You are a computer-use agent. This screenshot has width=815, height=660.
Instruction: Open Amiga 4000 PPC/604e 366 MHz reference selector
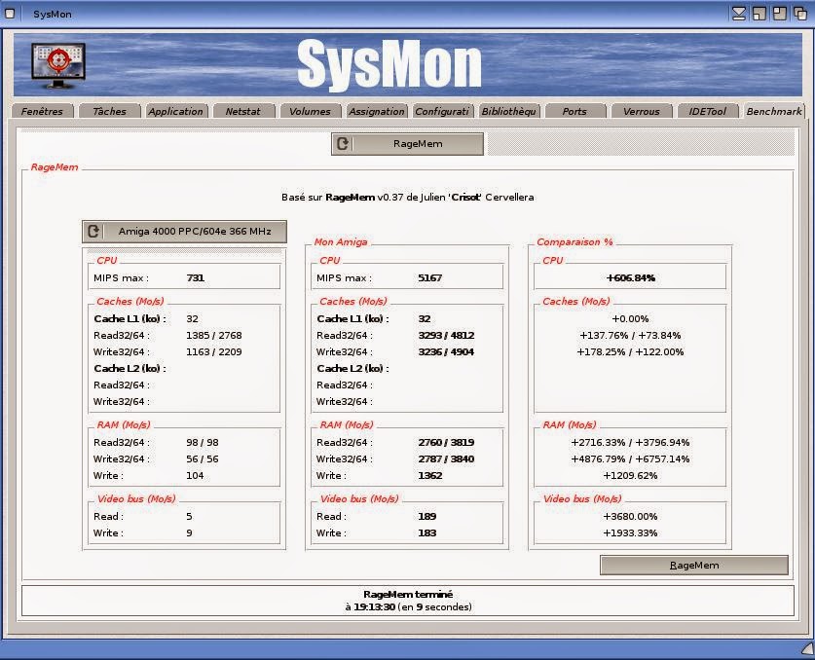point(184,232)
